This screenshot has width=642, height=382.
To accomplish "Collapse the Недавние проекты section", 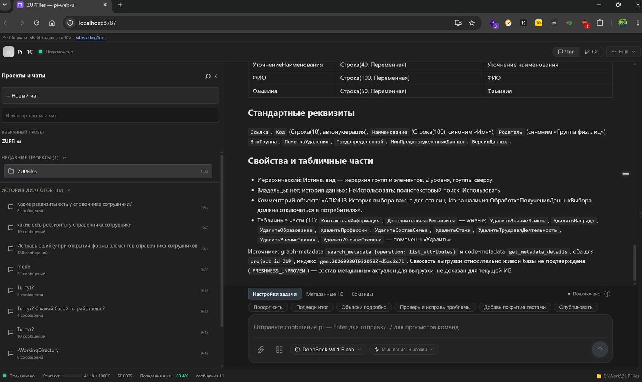I will point(65,157).
